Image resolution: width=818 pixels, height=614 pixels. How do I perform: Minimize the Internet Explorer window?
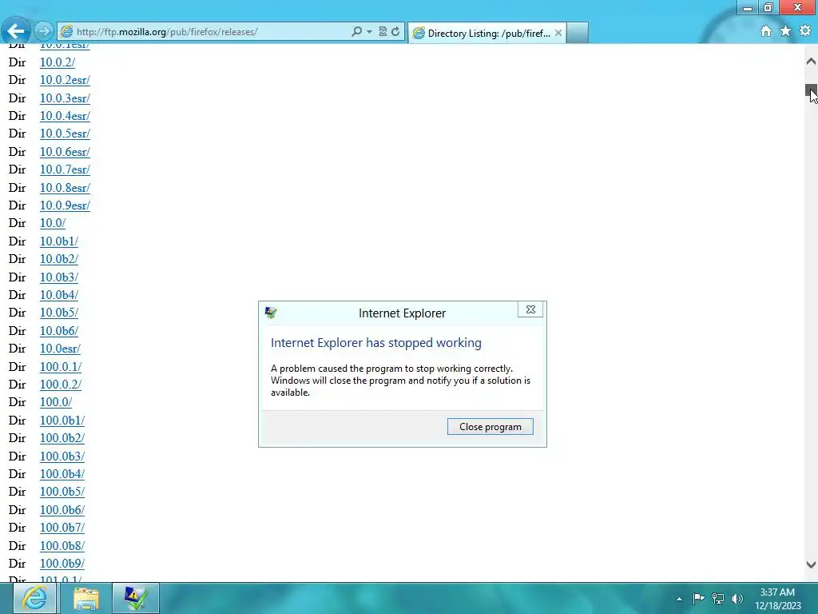pos(748,7)
